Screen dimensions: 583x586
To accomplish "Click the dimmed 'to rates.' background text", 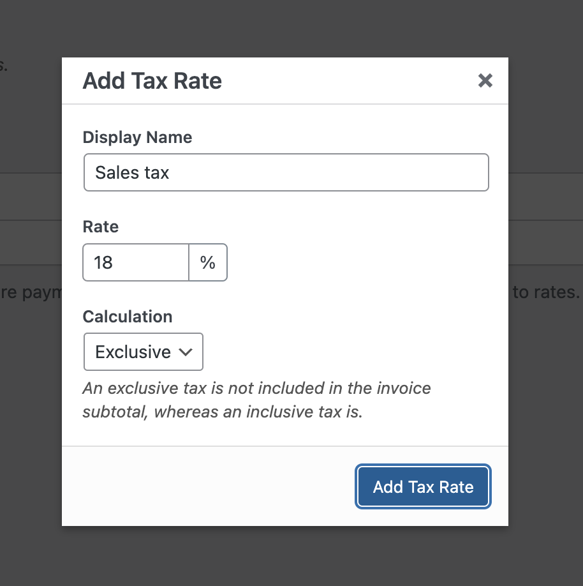I will click(x=546, y=292).
